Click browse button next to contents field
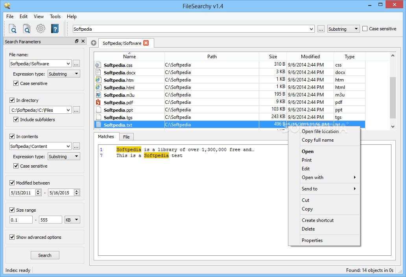Screen dimensions: 406x277 pyautogui.click(x=76, y=146)
